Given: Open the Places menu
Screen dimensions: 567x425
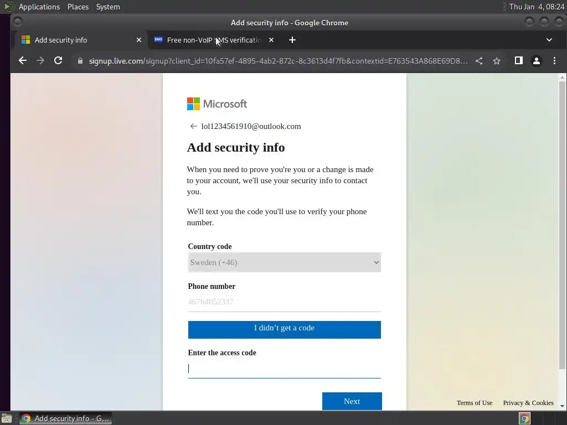Looking at the screenshot, I should click(x=78, y=7).
